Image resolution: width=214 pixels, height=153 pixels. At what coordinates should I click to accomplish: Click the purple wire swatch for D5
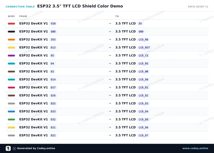tap(11, 56)
